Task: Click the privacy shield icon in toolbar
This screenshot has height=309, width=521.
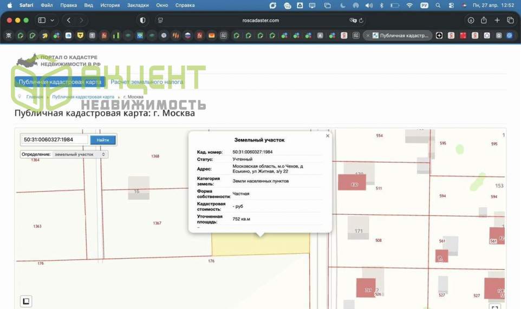Action: point(142,20)
